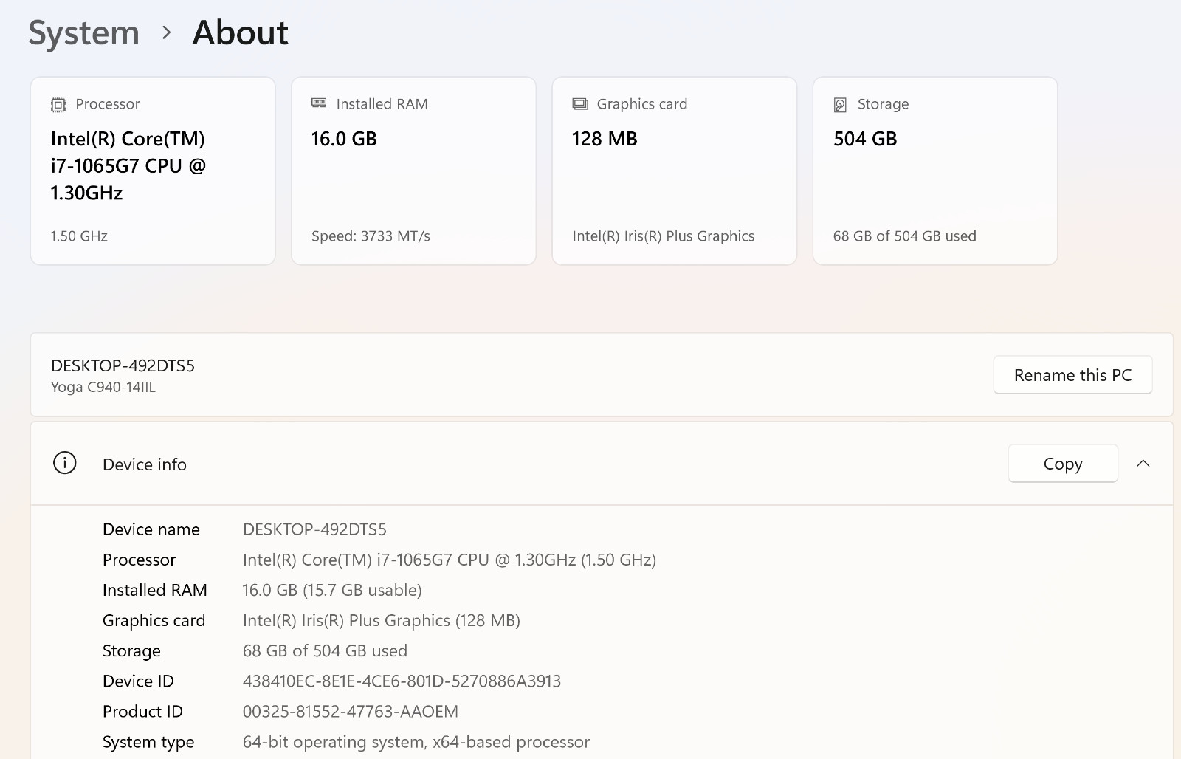
Task: Click the DESKTOP-492DTS5 PC name heading
Action: pyautogui.click(x=123, y=365)
